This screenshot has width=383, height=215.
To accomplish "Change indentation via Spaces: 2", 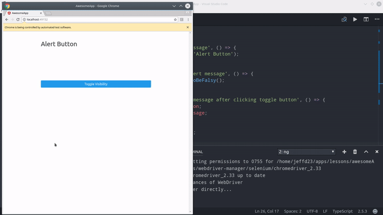I will point(292,211).
